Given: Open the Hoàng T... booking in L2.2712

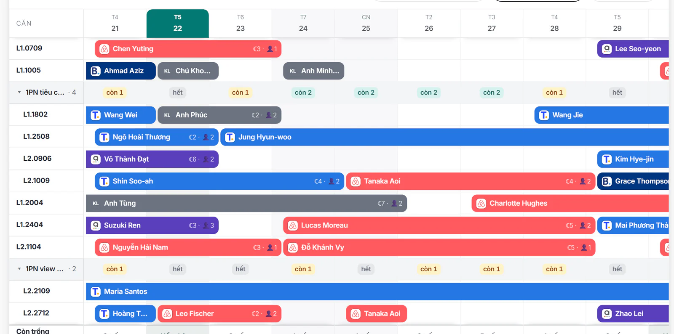Looking at the screenshot, I should click(125, 314).
